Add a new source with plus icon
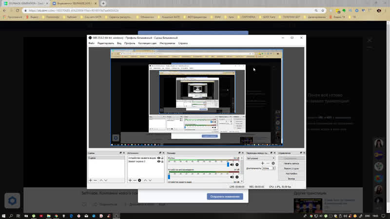Image resolution: width=390 pixels, height=219 pixels. 130,180
